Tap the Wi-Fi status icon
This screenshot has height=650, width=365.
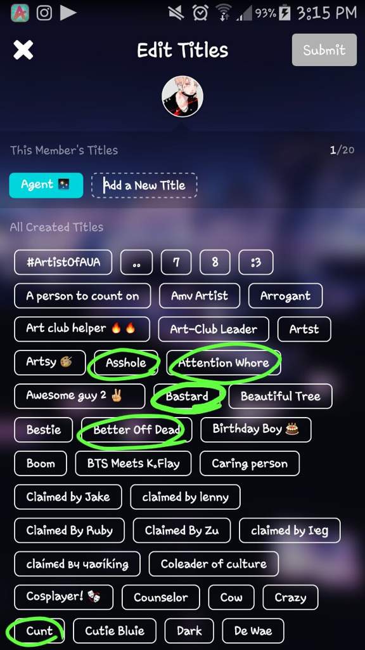pyautogui.click(x=224, y=13)
